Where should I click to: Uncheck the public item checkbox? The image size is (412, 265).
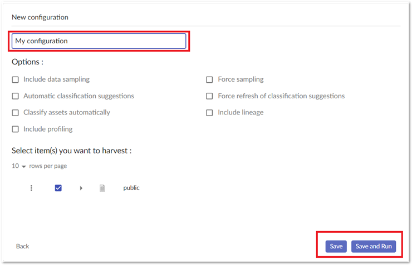[x=58, y=188]
